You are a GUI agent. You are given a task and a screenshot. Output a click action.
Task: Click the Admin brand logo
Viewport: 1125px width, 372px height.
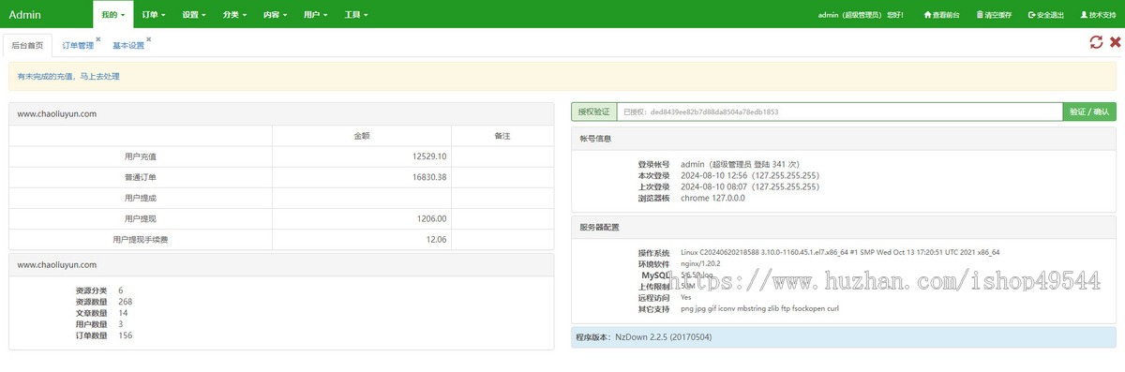tap(24, 15)
